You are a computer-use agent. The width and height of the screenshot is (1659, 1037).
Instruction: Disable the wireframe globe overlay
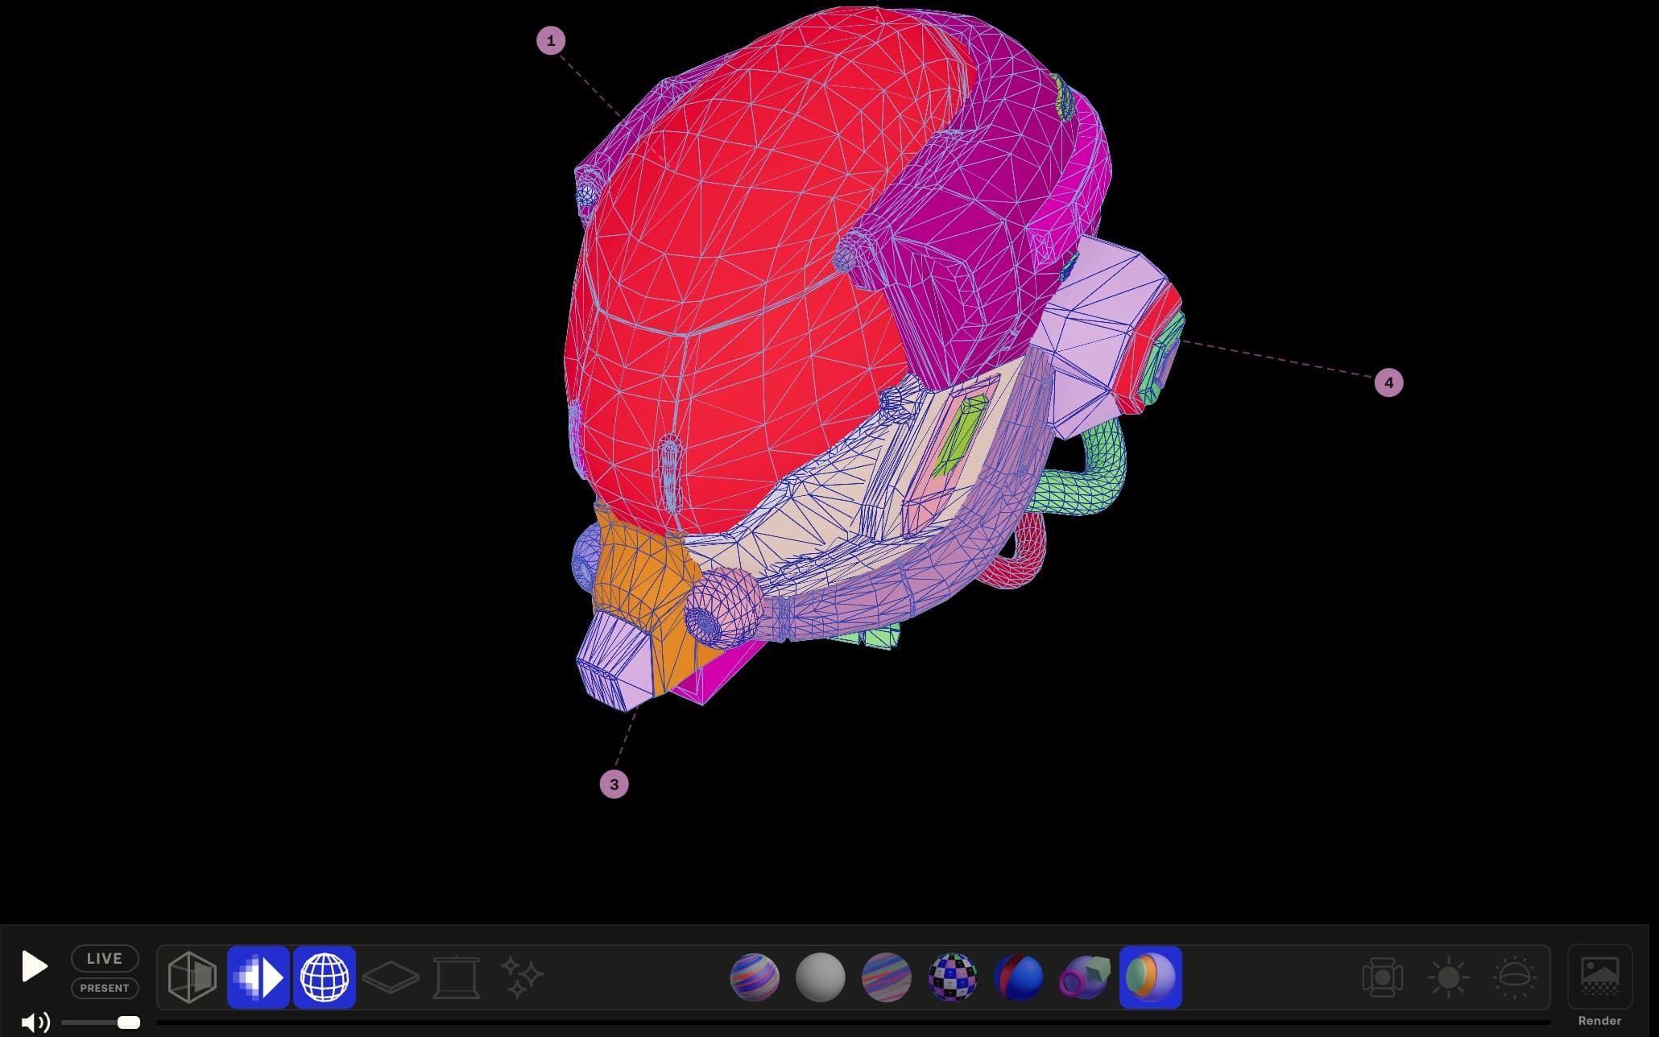click(325, 977)
